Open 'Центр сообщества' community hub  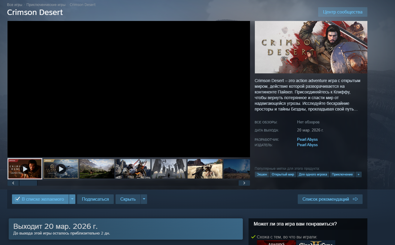[343, 12]
